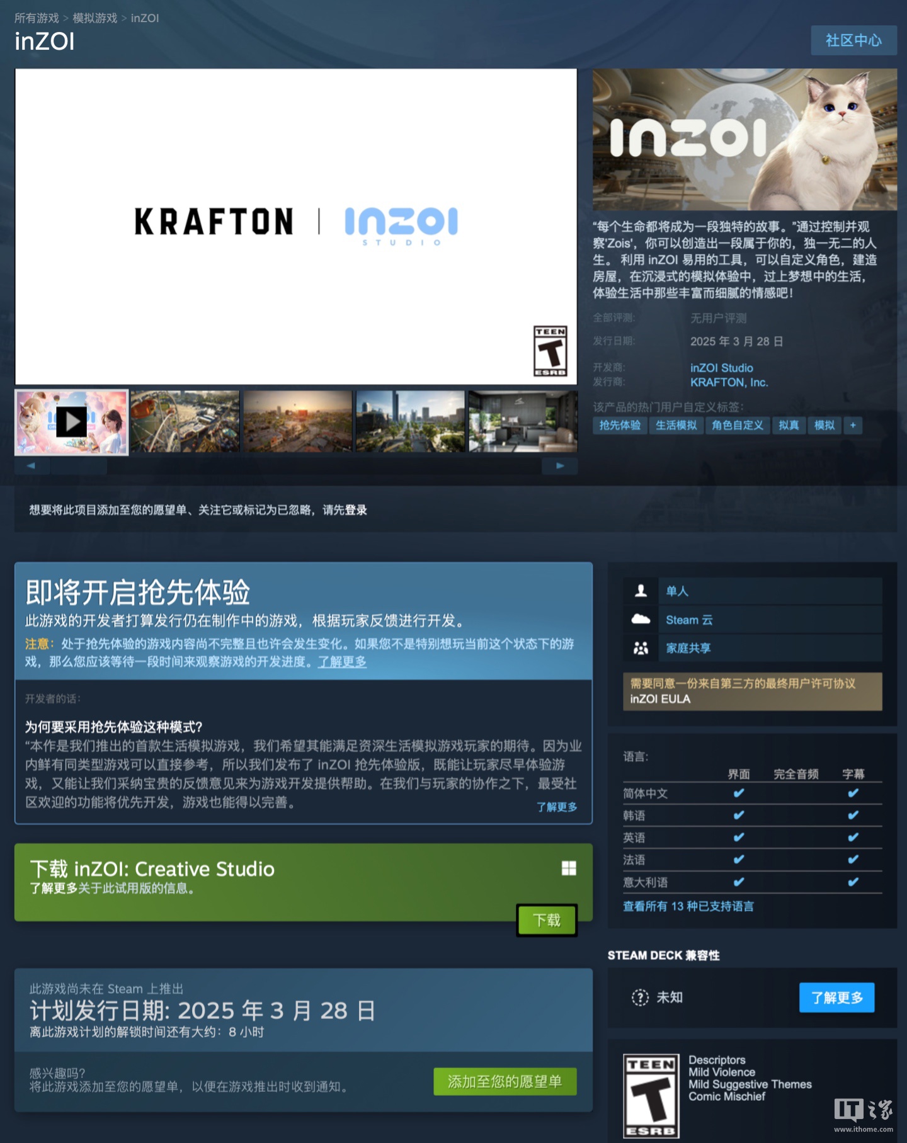Image resolution: width=907 pixels, height=1143 pixels.
Task: Click the ESRB Teen rating badge in sidebar
Action: [x=651, y=1096]
